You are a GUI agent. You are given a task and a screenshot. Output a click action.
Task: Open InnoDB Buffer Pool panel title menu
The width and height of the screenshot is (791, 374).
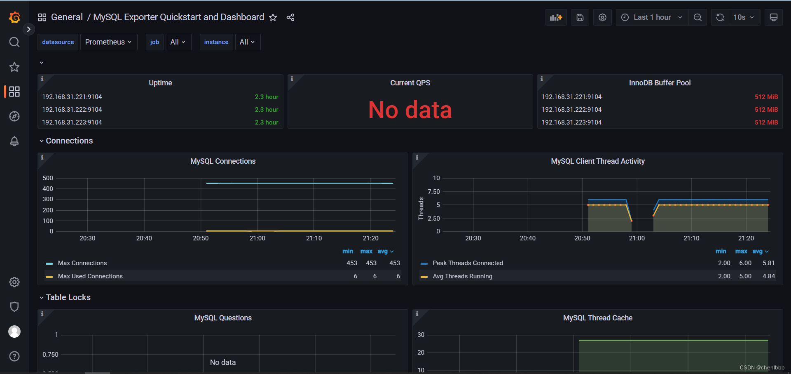(660, 83)
